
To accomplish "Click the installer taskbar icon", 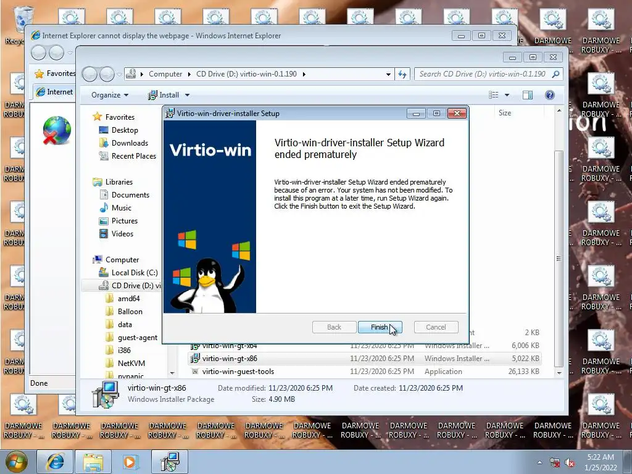I will (170, 462).
